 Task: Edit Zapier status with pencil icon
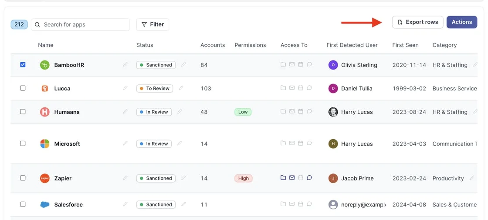[183, 178]
